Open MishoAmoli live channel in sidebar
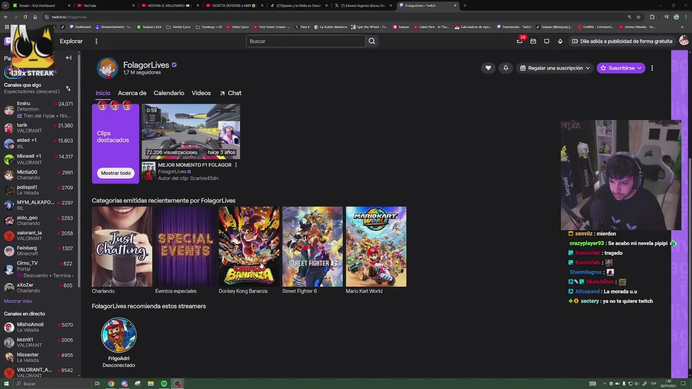 pyautogui.click(x=39, y=327)
